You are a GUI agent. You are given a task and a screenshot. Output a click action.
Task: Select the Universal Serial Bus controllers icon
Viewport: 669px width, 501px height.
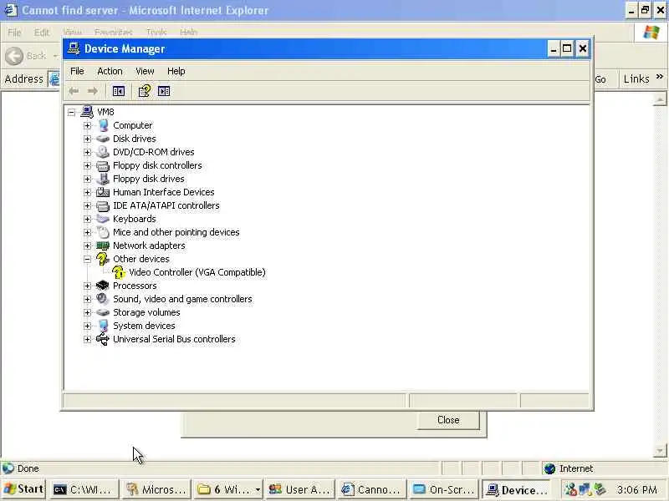point(103,339)
